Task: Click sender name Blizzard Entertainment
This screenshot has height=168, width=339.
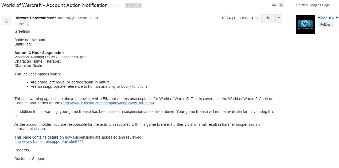Action: [35, 18]
